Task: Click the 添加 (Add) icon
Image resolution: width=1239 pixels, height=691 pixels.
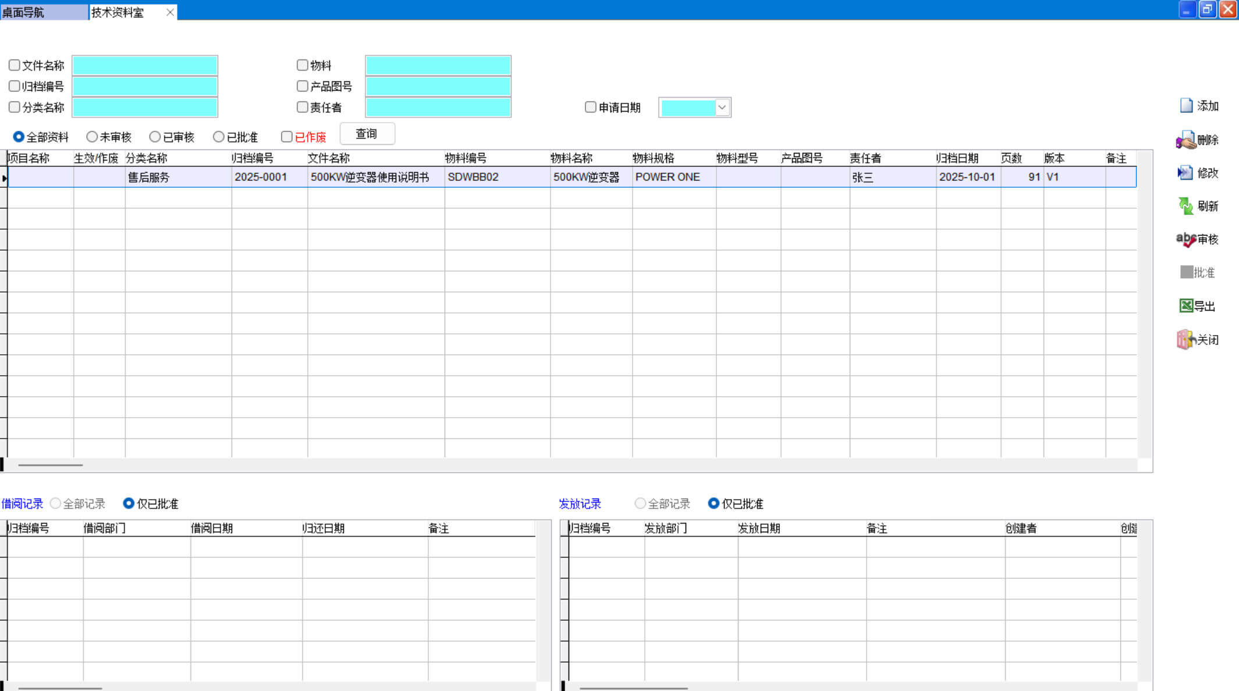Action: point(1186,106)
